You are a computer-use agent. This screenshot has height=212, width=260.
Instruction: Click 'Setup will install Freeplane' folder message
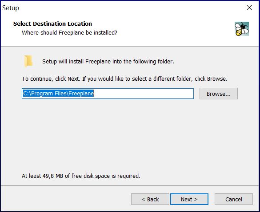108,62
